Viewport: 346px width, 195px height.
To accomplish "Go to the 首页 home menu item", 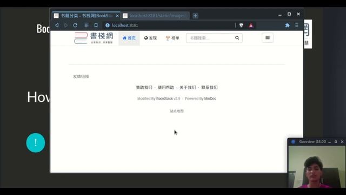I will coord(129,38).
